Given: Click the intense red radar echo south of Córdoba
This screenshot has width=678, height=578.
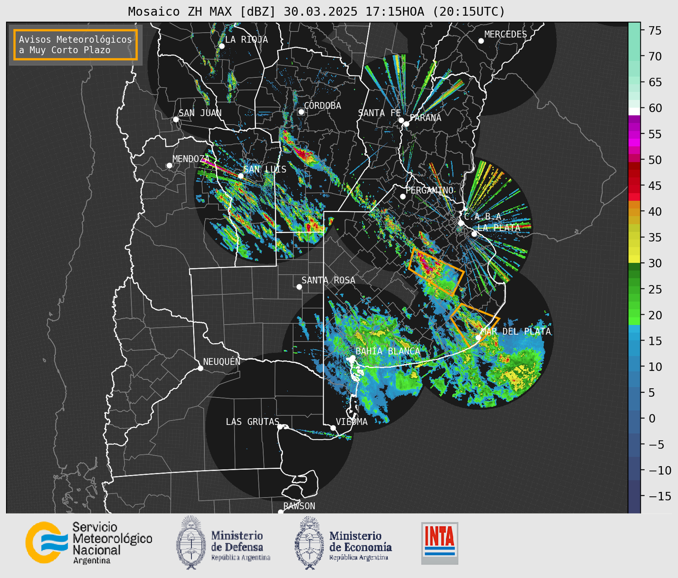Looking at the screenshot, I should (x=304, y=154).
